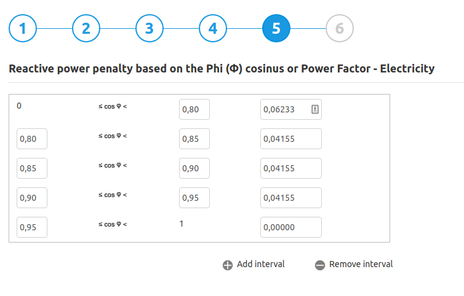Click the Add interval link

coord(260,264)
